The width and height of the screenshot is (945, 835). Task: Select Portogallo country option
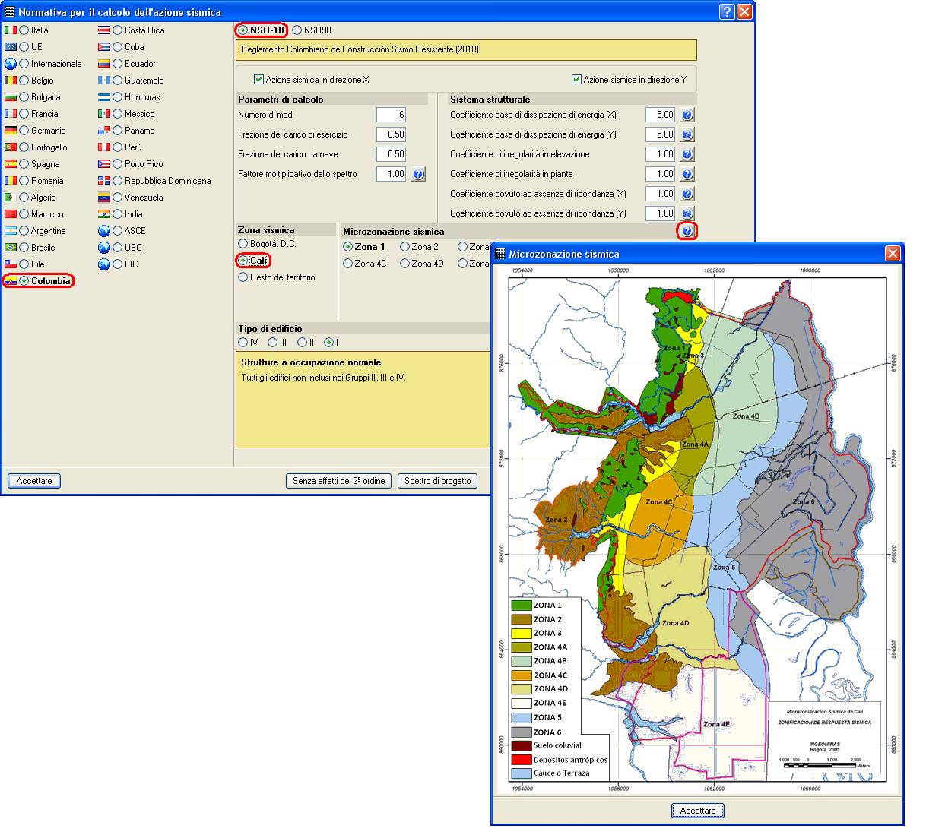24,147
